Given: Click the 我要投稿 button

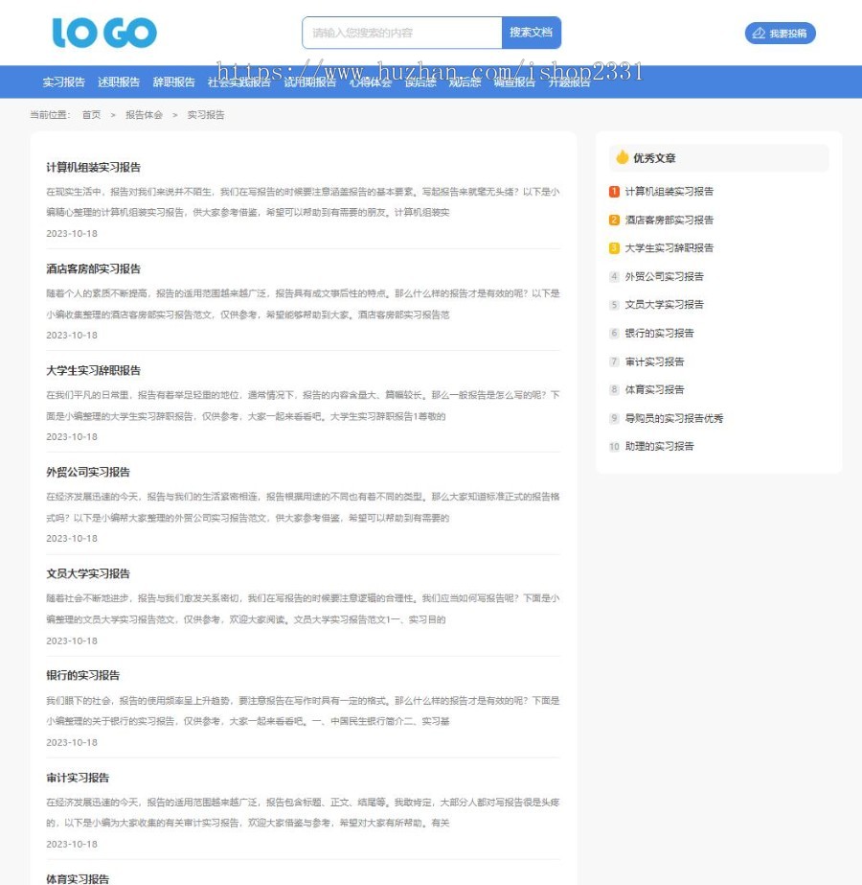Looking at the screenshot, I should 781,34.
